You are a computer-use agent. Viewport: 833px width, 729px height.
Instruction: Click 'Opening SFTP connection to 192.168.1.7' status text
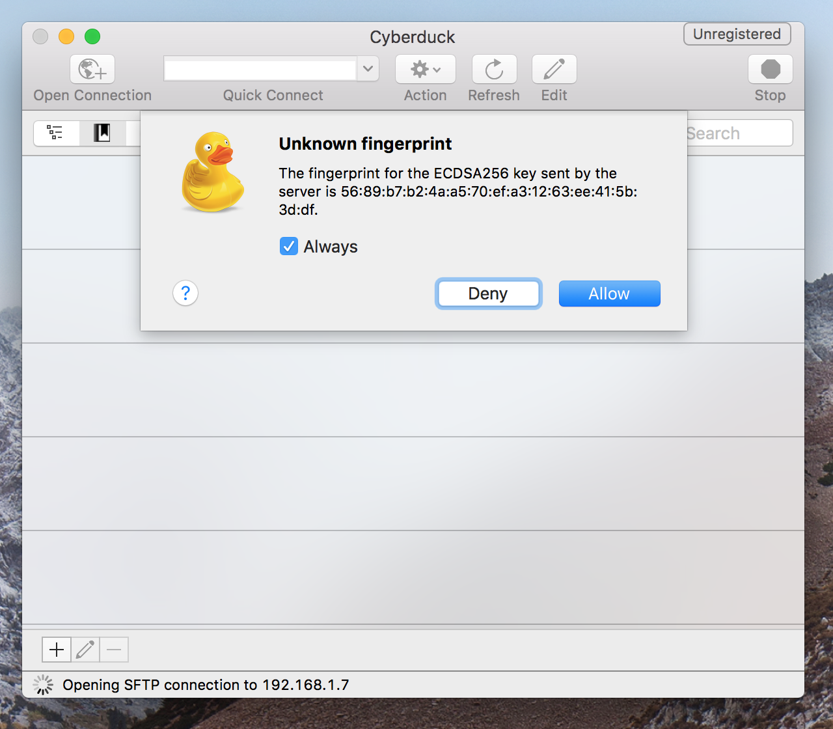point(206,685)
